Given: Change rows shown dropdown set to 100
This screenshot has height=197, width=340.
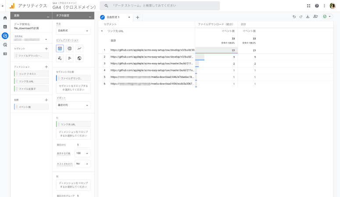Looking at the screenshot, I should pos(82,153).
